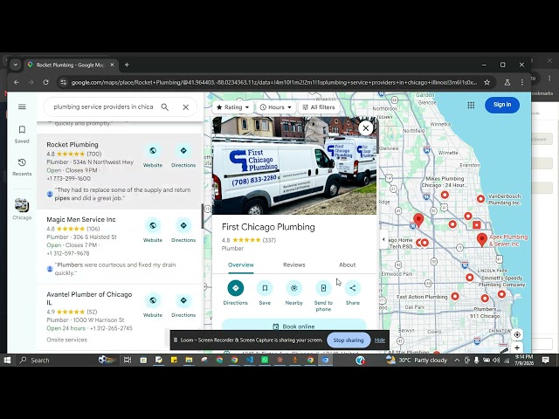Viewport: 559px width, 419px height.
Task: Reload the browser page
Action: [45, 82]
